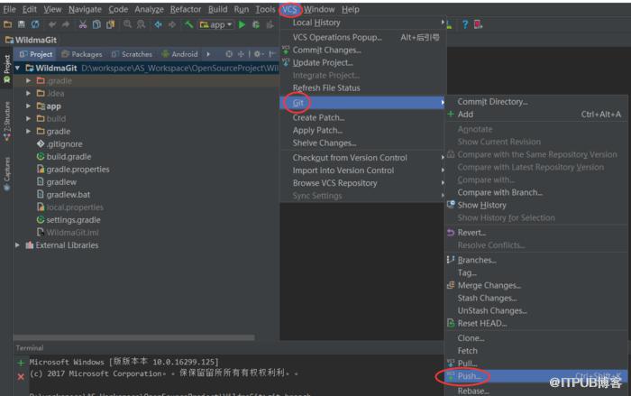Viewport: 631px width, 396px height.
Task: Click the green plus icon in Terminal
Action: coord(21,363)
